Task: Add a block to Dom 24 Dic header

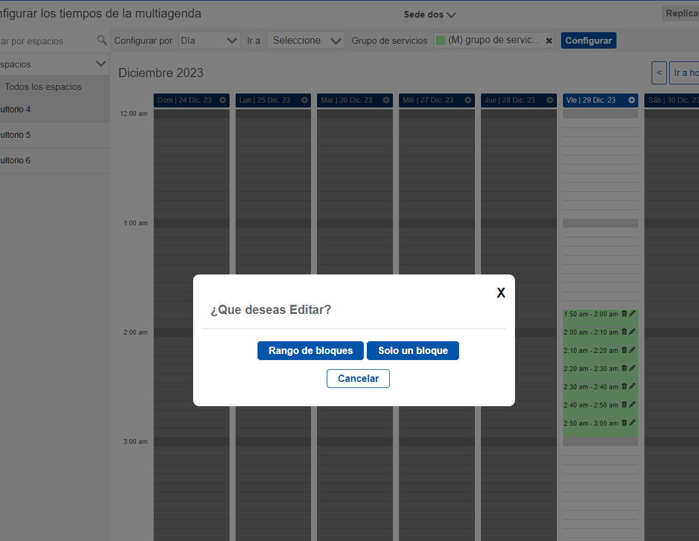Action: click(x=222, y=100)
